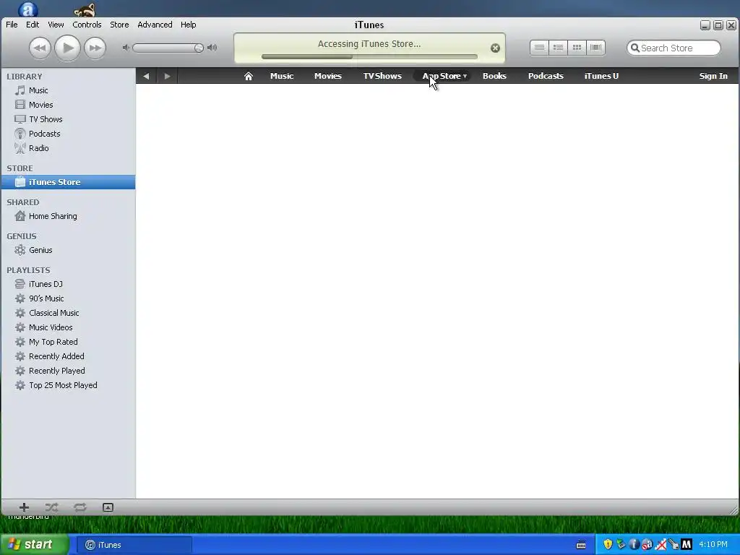
Task: Click the Search Store field
Action: coord(674,48)
